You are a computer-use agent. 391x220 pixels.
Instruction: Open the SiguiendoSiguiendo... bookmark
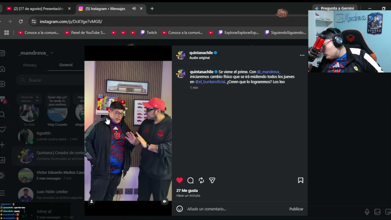[285, 33]
